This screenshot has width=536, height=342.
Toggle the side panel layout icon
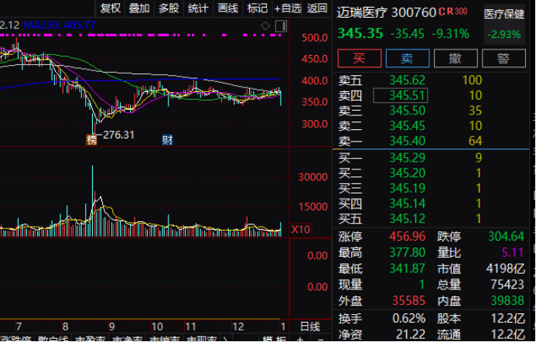click(x=281, y=26)
